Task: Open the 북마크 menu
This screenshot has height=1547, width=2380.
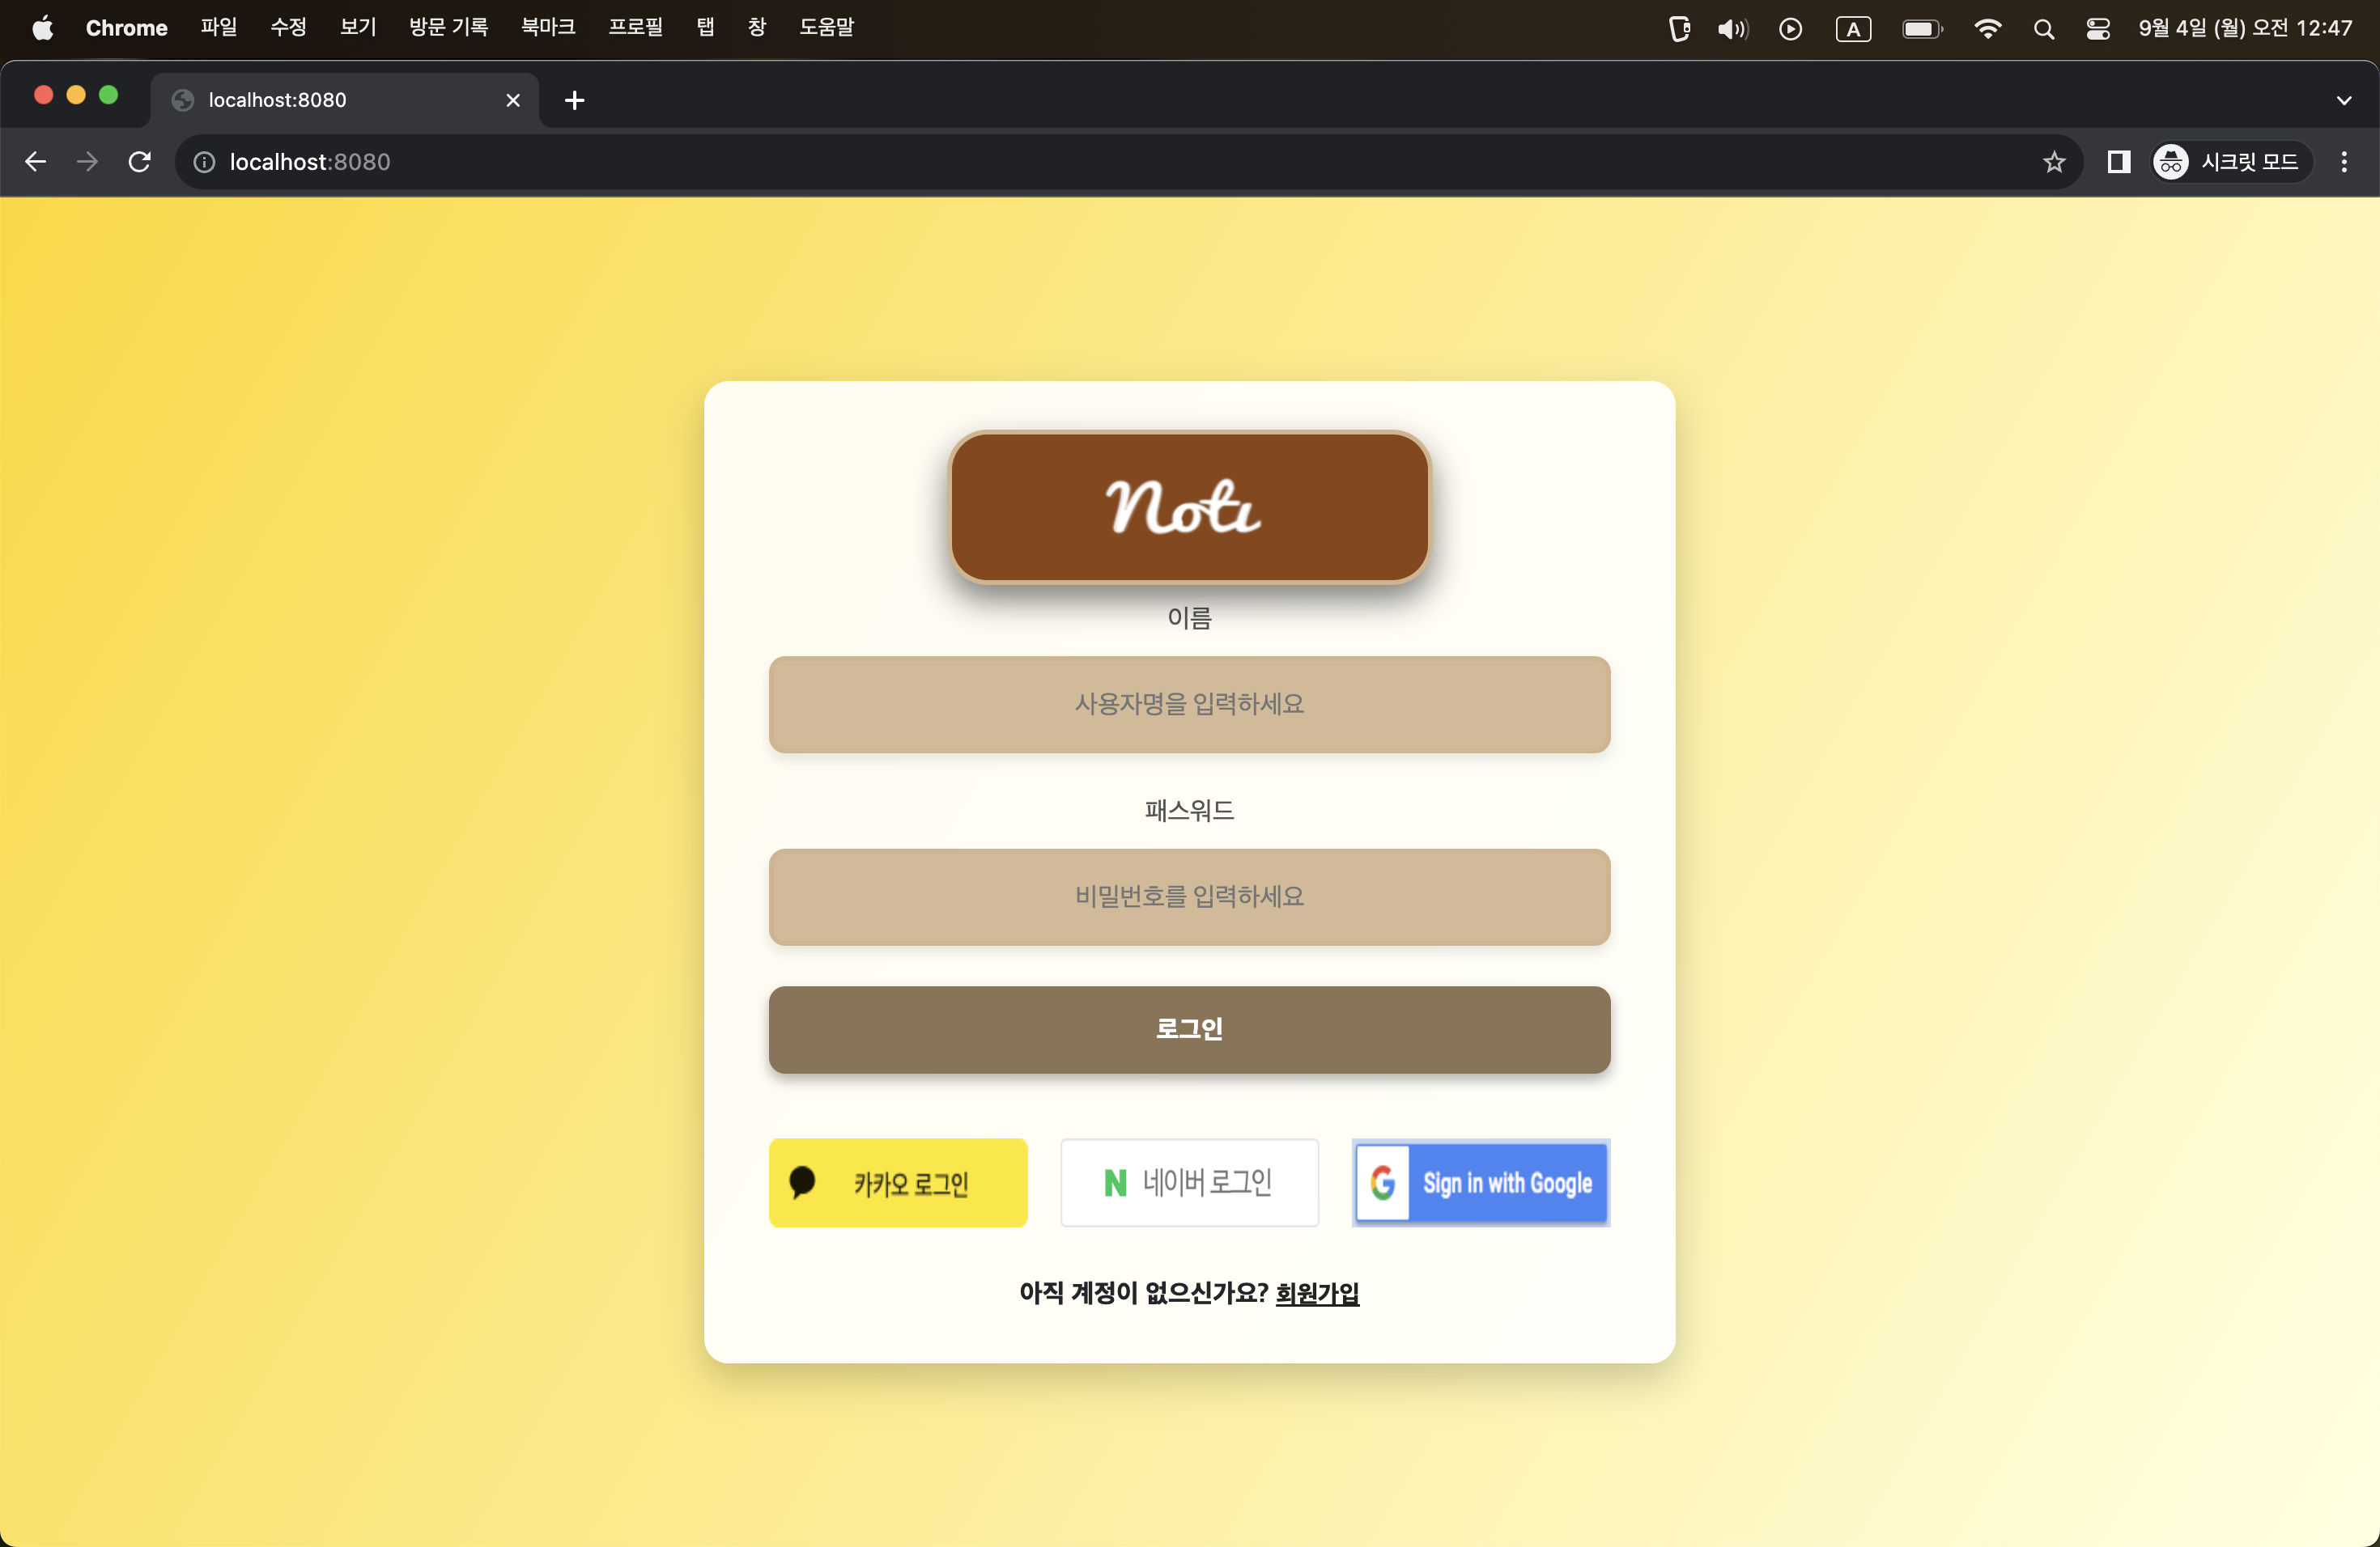Action: point(548,27)
